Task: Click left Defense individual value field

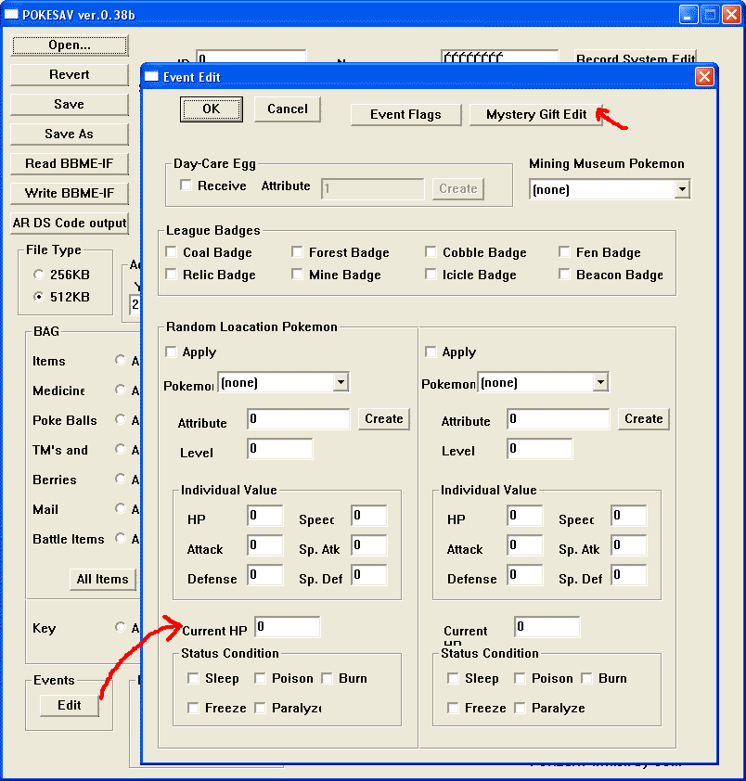Action: tap(265, 575)
